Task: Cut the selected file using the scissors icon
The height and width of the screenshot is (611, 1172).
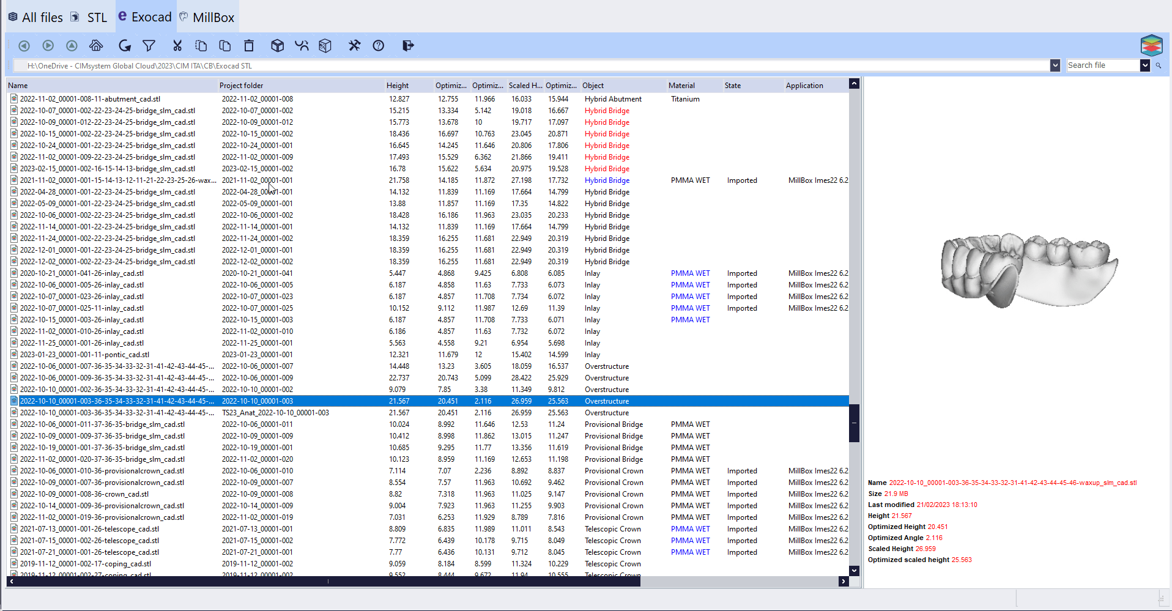Action: pos(177,45)
